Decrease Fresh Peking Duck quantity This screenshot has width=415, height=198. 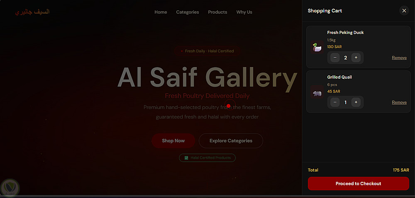point(335,58)
